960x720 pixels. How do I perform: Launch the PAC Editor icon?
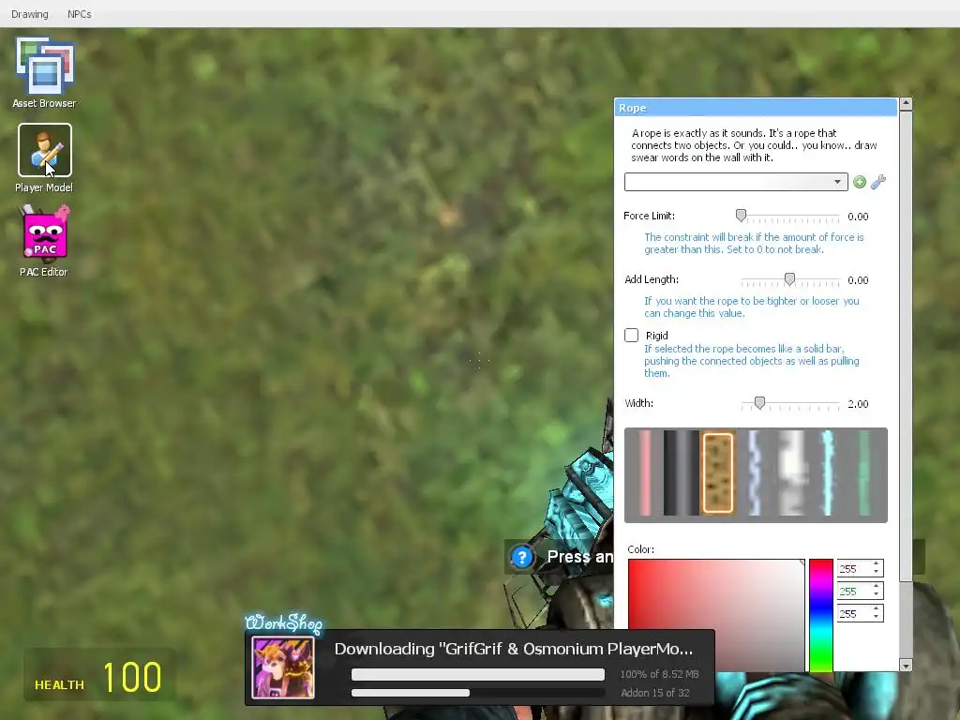coord(45,241)
